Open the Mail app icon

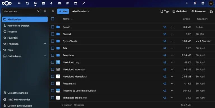tap(59, 3)
